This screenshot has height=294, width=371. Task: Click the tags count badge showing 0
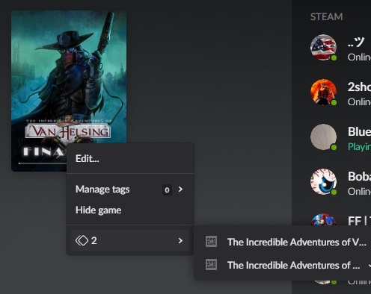pos(167,190)
